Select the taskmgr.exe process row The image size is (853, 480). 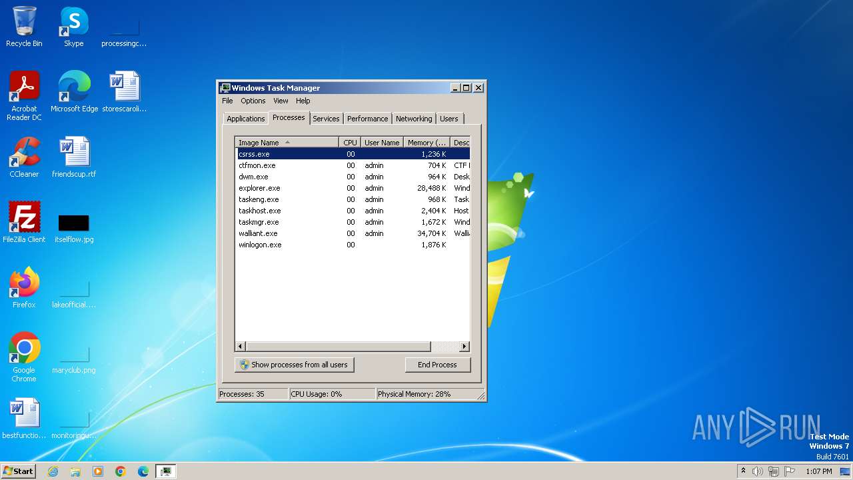[x=353, y=222]
